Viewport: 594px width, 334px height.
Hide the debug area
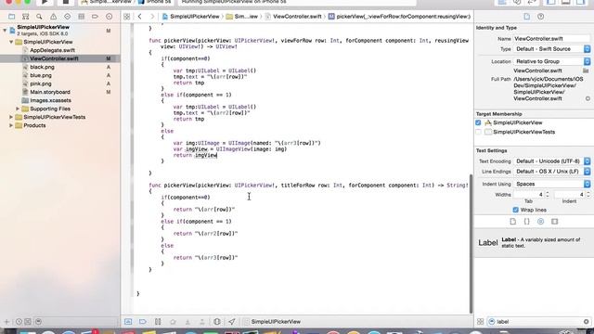[x=128, y=322]
